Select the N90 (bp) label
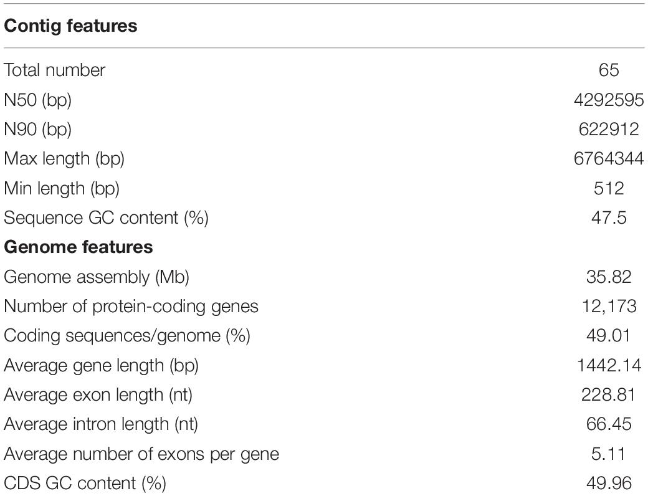 click(37, 130)
